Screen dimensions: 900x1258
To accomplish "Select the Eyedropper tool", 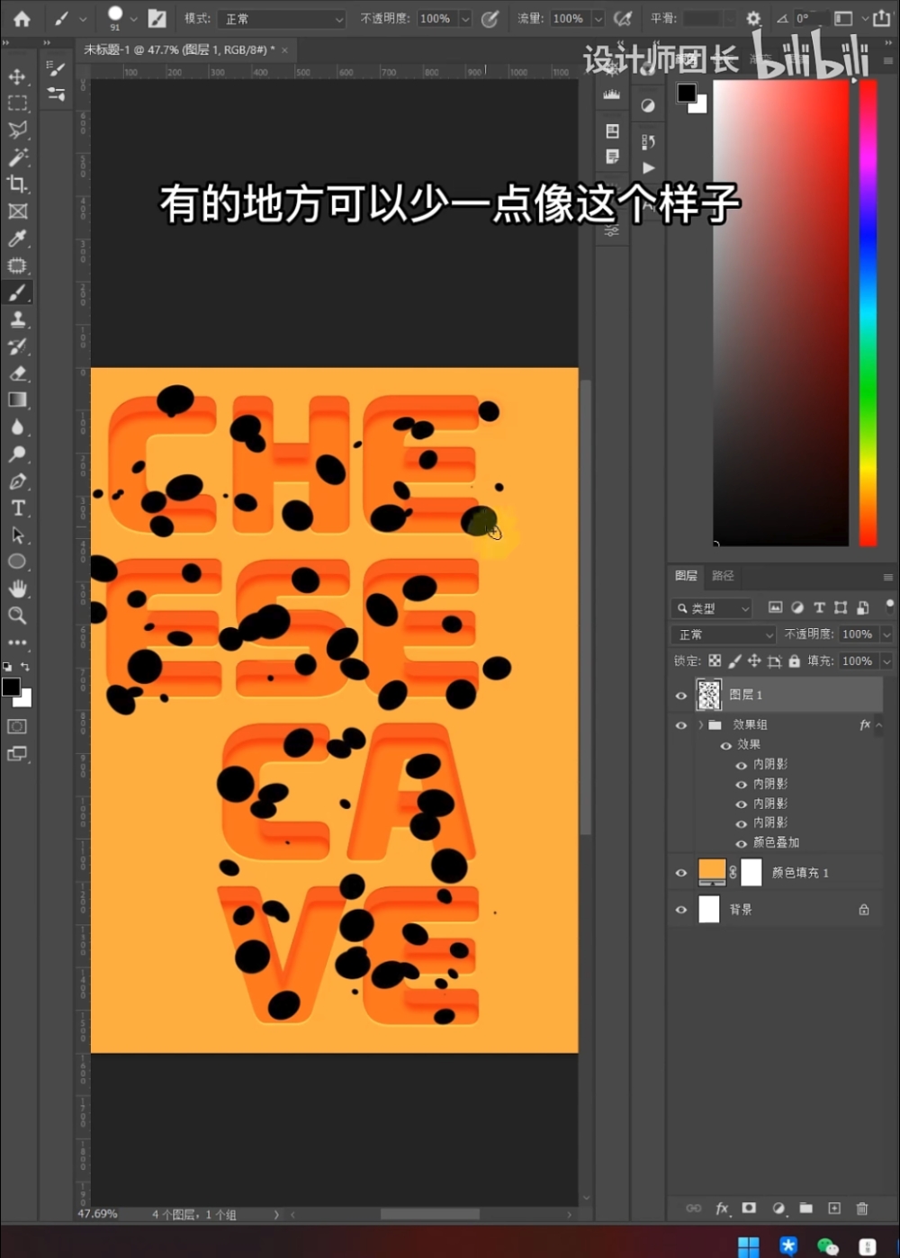I will tap(17, 238).
